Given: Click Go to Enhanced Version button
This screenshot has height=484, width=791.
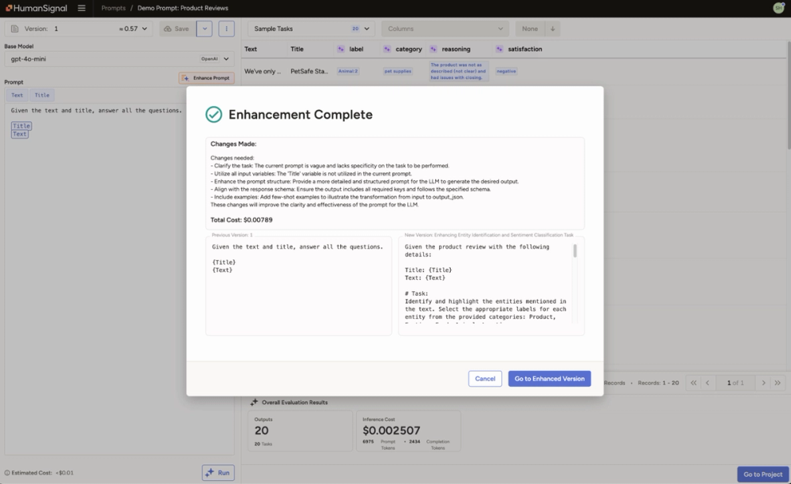Looking at the screenshot, I should click(x=550, y=379).
